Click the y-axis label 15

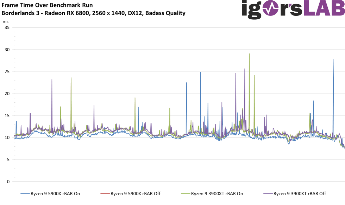pyautogui.click(x=7, y=116)
